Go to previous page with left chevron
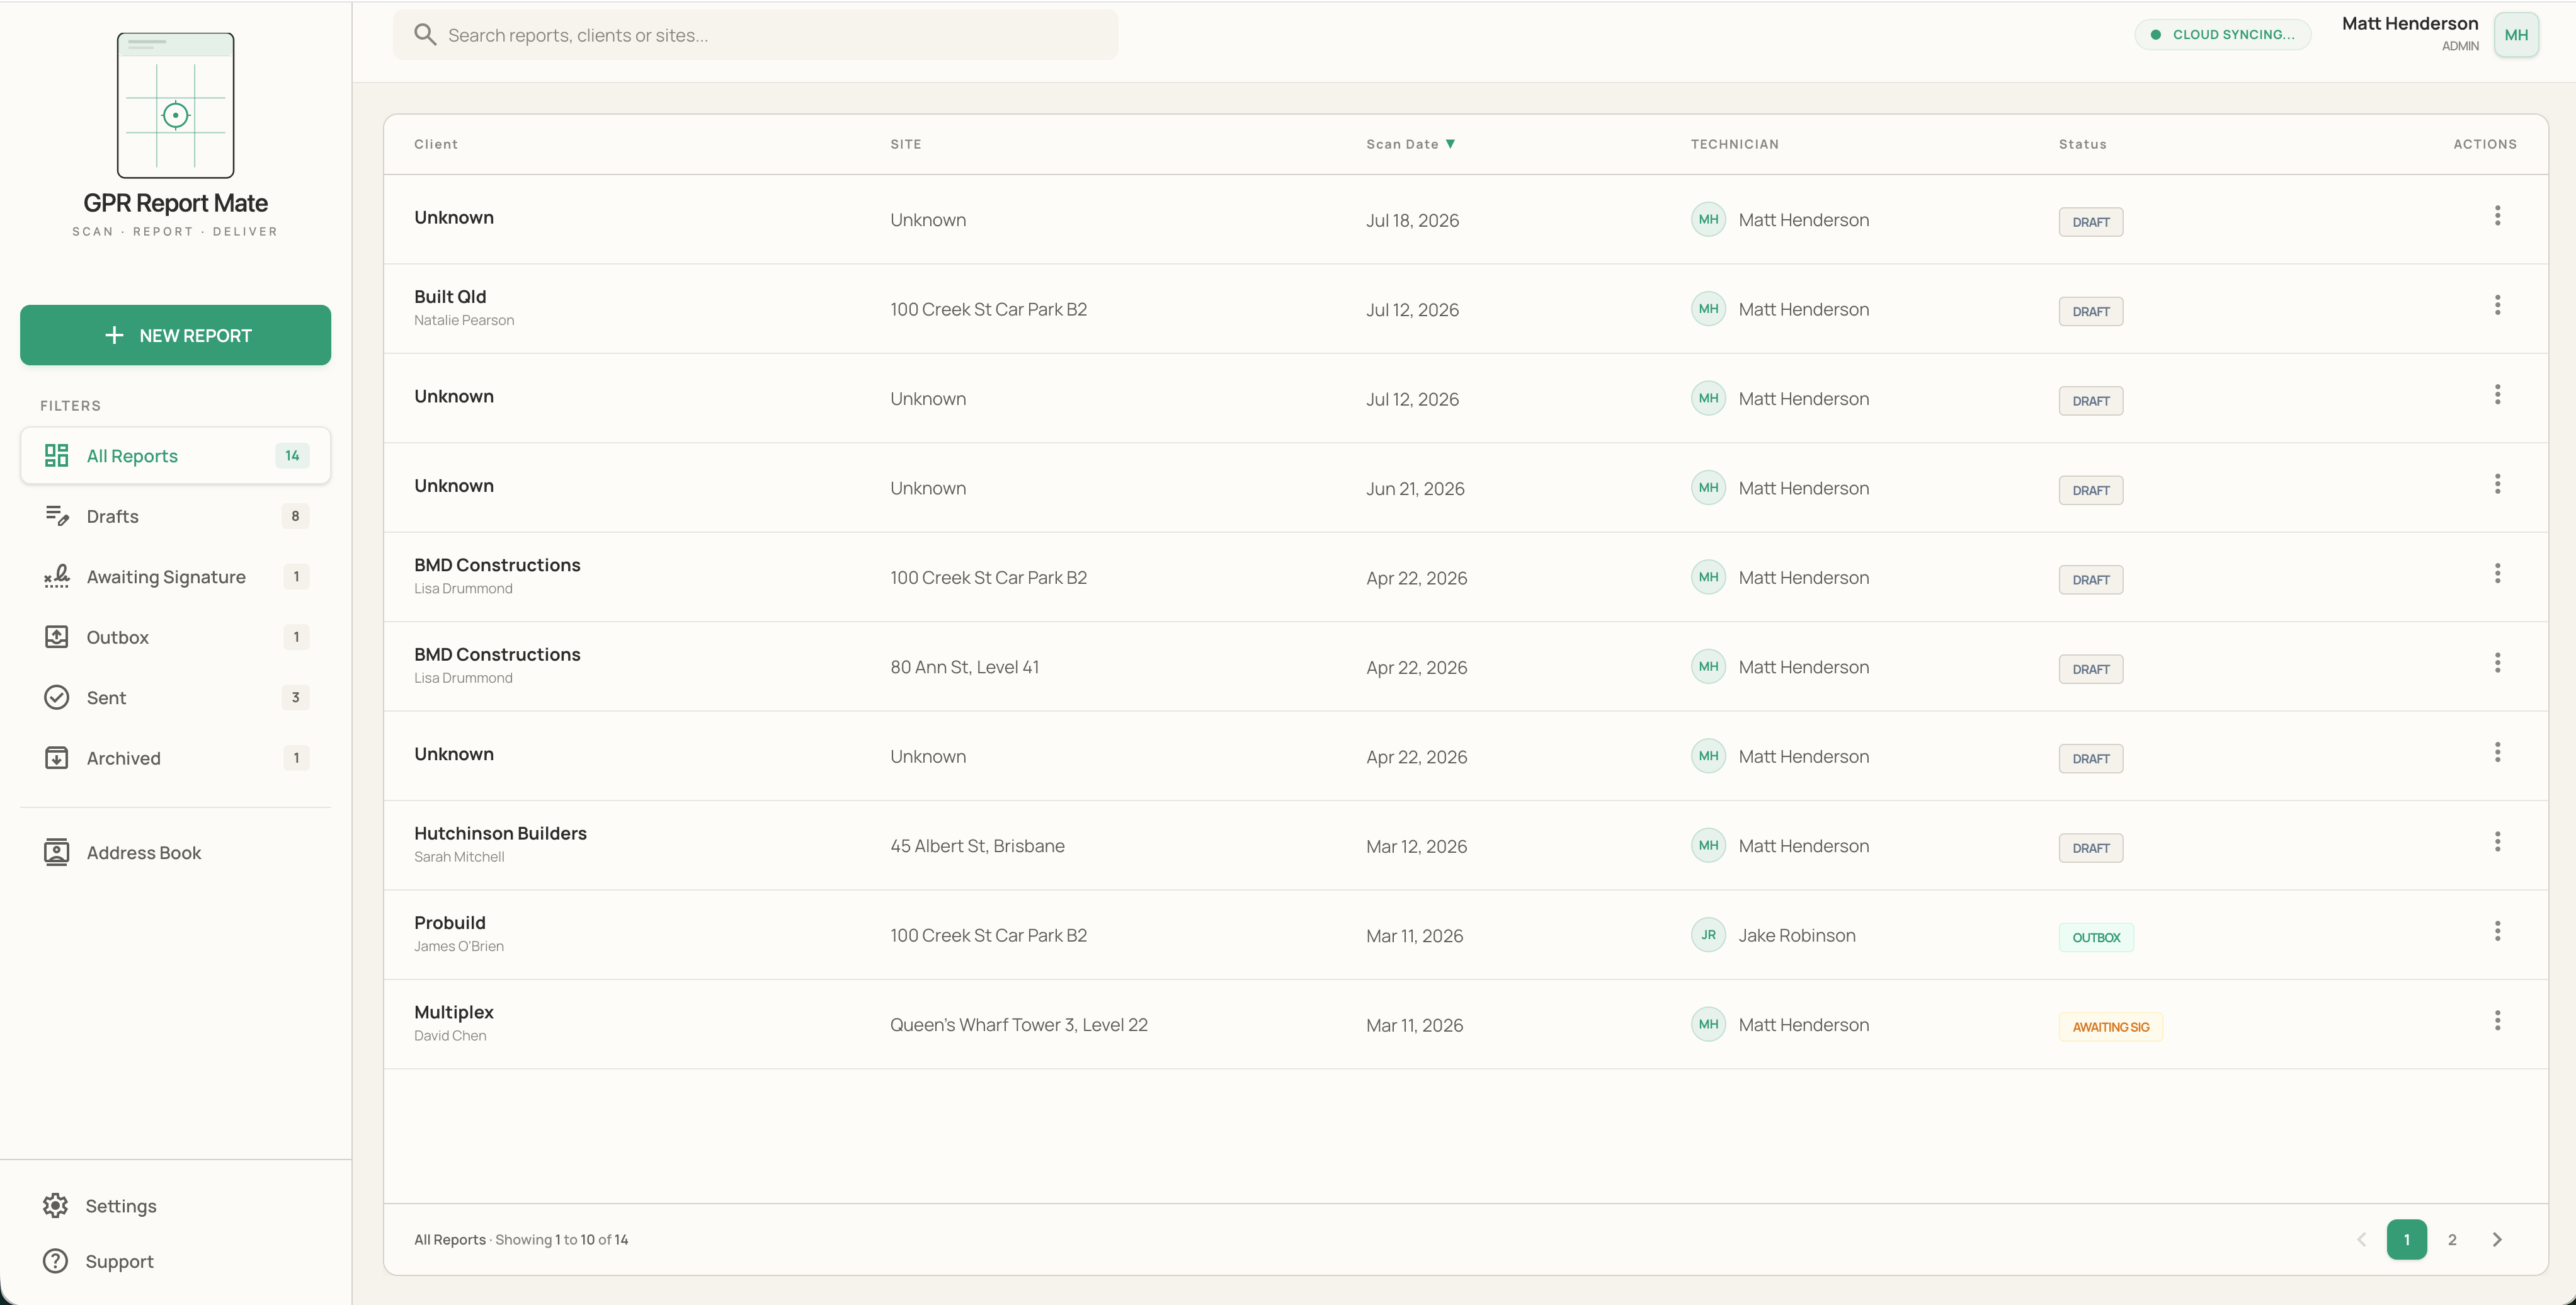The width and height of the screenshot is (2576, 1305). pyautogui.click(x=2362, y=1239)
